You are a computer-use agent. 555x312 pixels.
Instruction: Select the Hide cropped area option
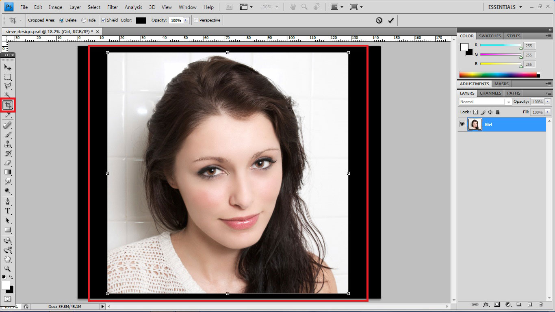[84, 20]
